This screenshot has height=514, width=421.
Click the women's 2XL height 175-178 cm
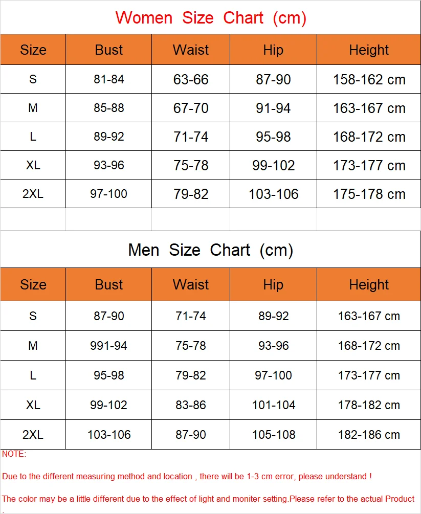[x=369, y=194]
